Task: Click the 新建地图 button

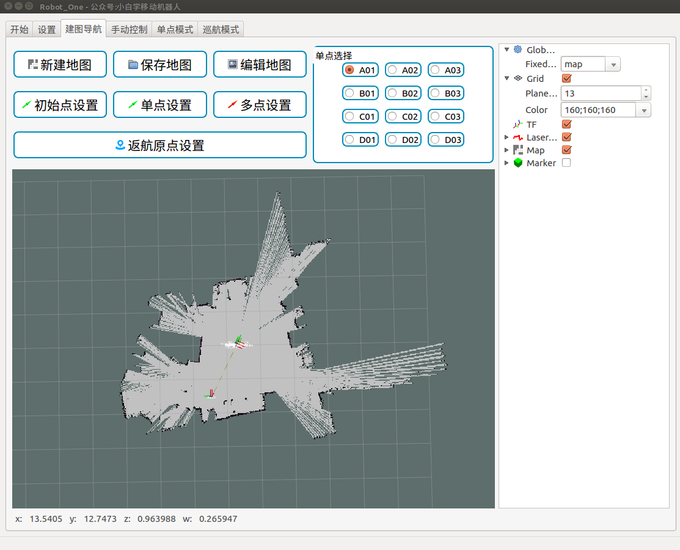Action: click(x=60, y=64)
